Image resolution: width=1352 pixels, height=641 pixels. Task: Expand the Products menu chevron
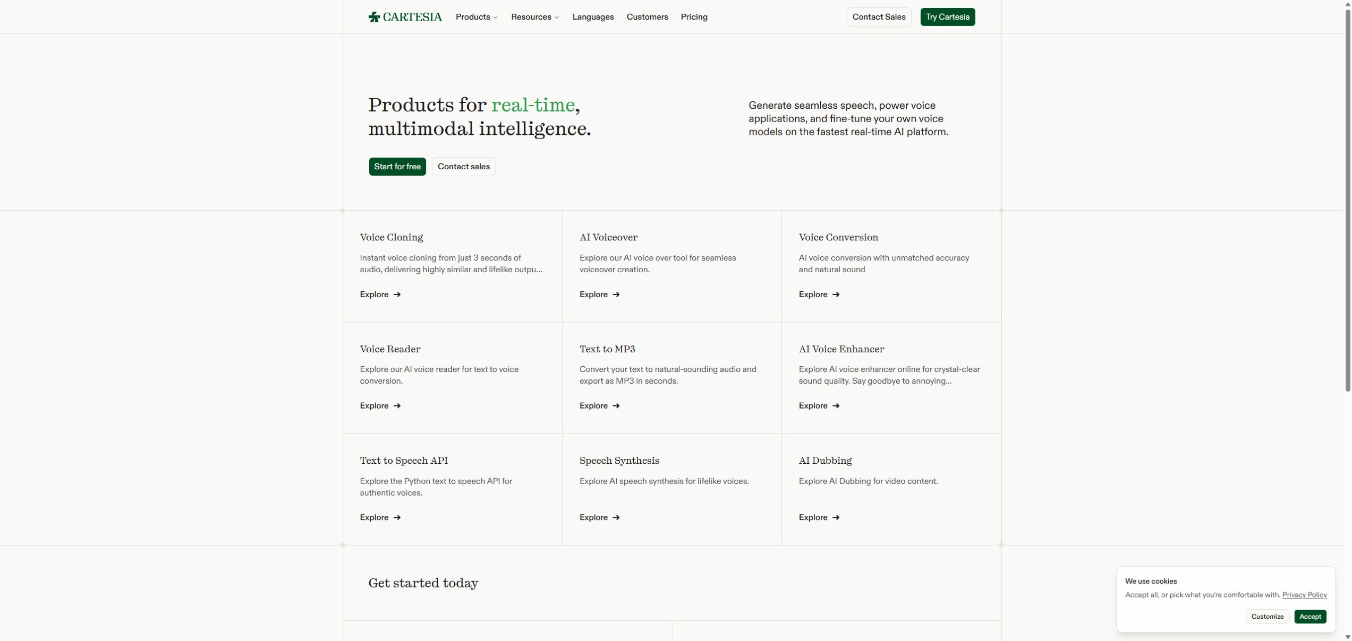click(x=495, y=18)
